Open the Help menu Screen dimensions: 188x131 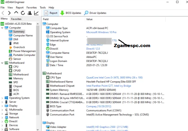coord(51,7)
